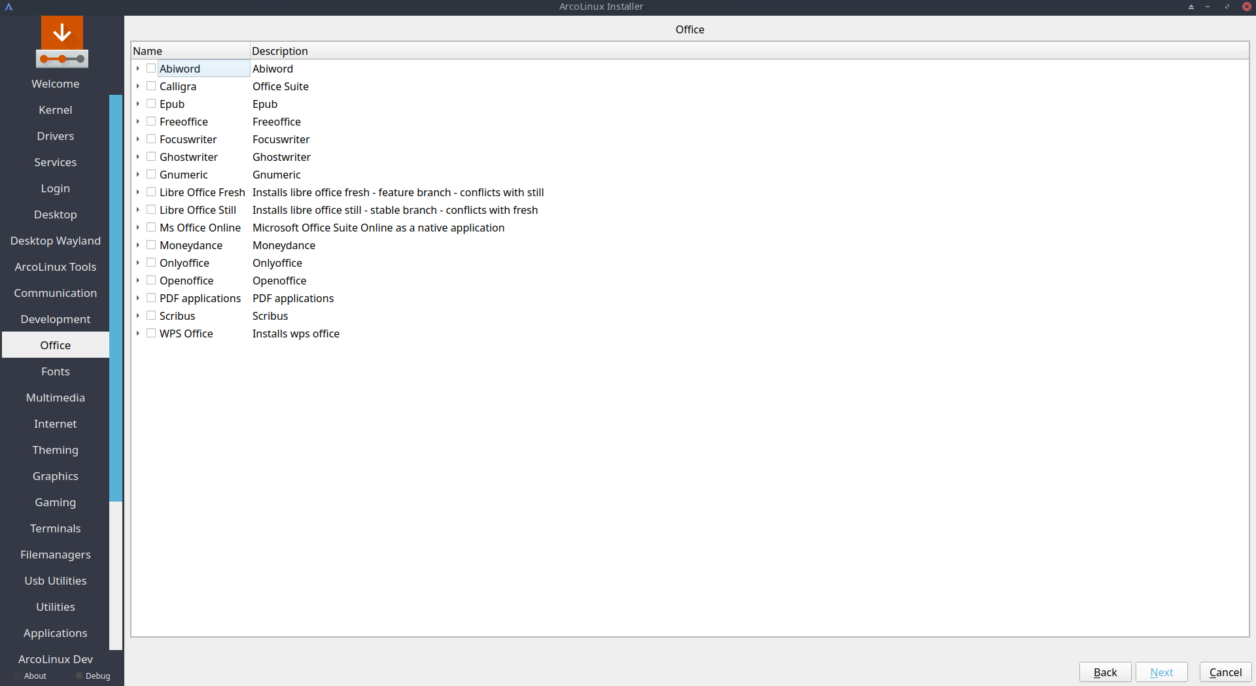This screenshot has height=686, width=1256.
Task: Open the About dialog
Action: [31, 676]
